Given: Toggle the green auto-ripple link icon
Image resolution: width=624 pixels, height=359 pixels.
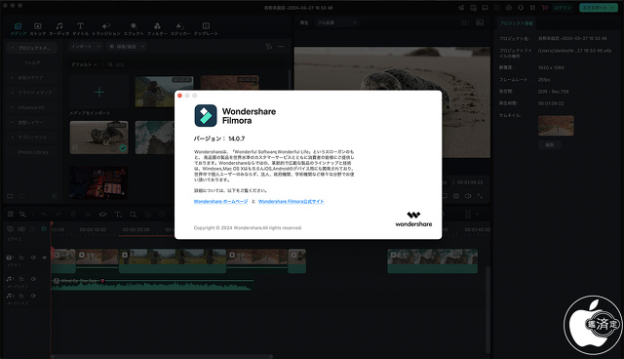Looking at the screenshot, I should point(44,229).
